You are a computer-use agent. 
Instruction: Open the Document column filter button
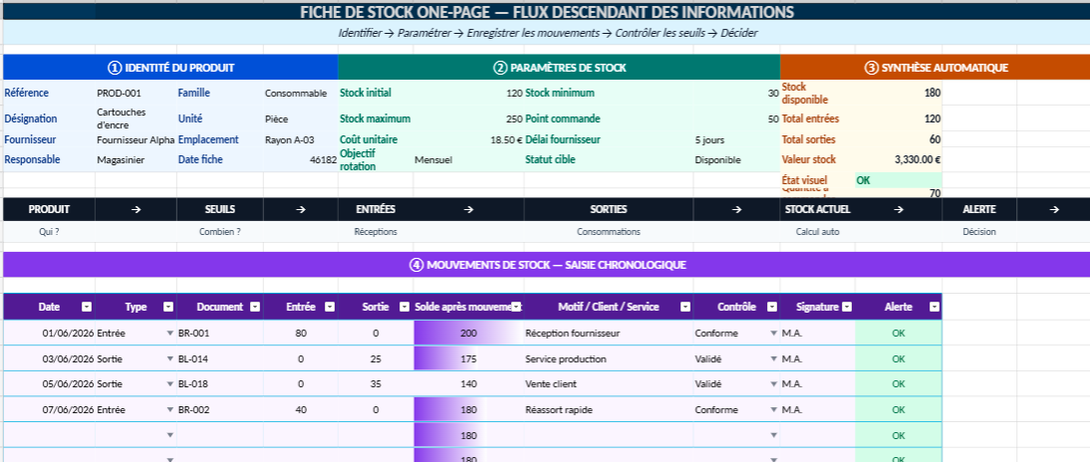pyautogui.click(x=254, y=307)
